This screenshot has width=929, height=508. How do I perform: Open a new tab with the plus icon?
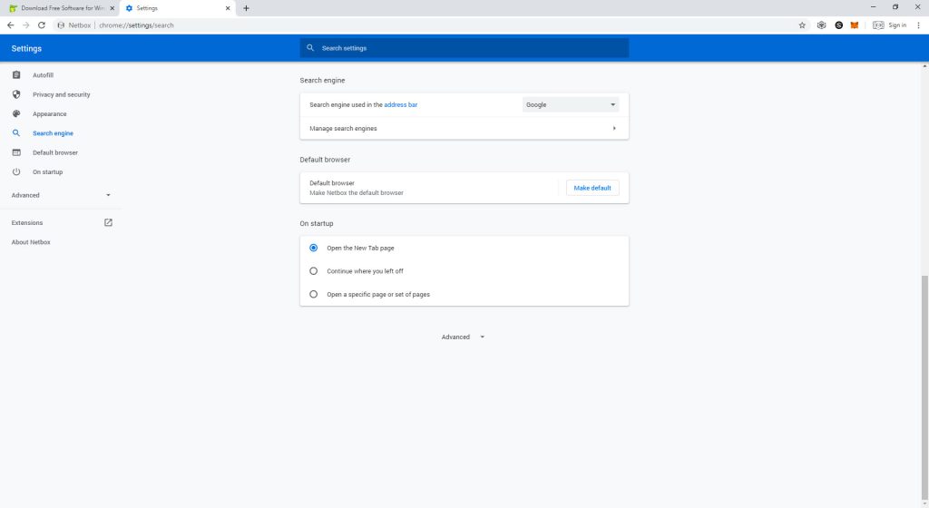(246, 8)
